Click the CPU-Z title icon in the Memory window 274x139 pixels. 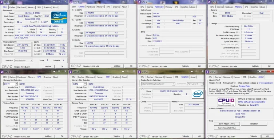coord(209,2)
